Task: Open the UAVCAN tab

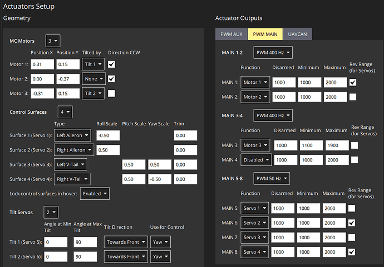Action: [x=297, y=34]
